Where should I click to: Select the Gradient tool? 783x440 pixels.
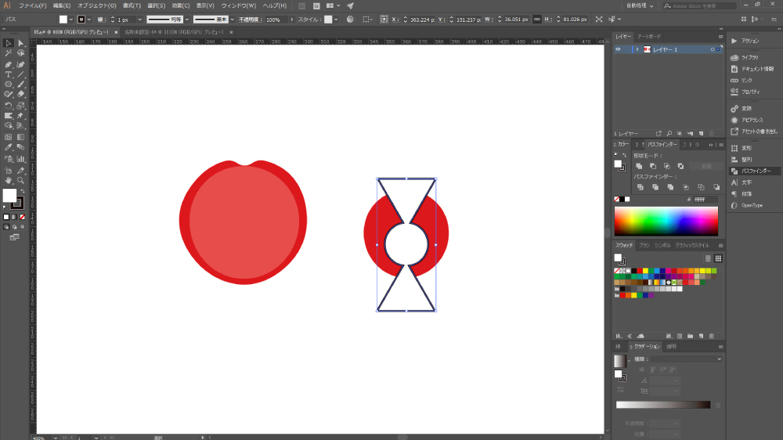(20, 137)
